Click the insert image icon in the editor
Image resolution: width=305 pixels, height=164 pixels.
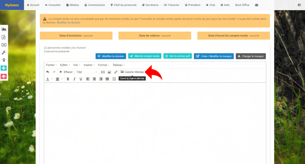(109, 72)
